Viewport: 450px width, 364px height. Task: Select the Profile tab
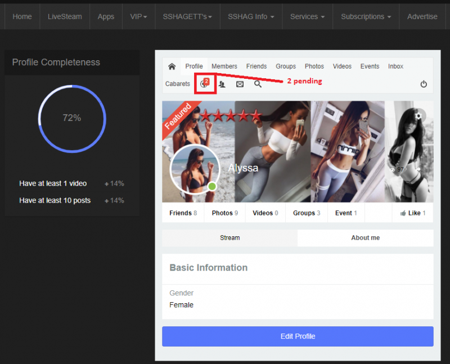click(x=194, y=66)
